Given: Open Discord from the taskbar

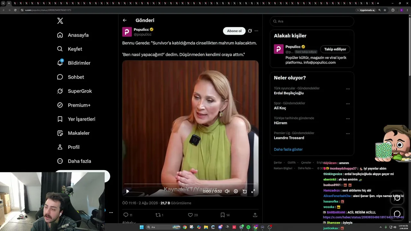Looking at the screenshot, I should point(220,227).
